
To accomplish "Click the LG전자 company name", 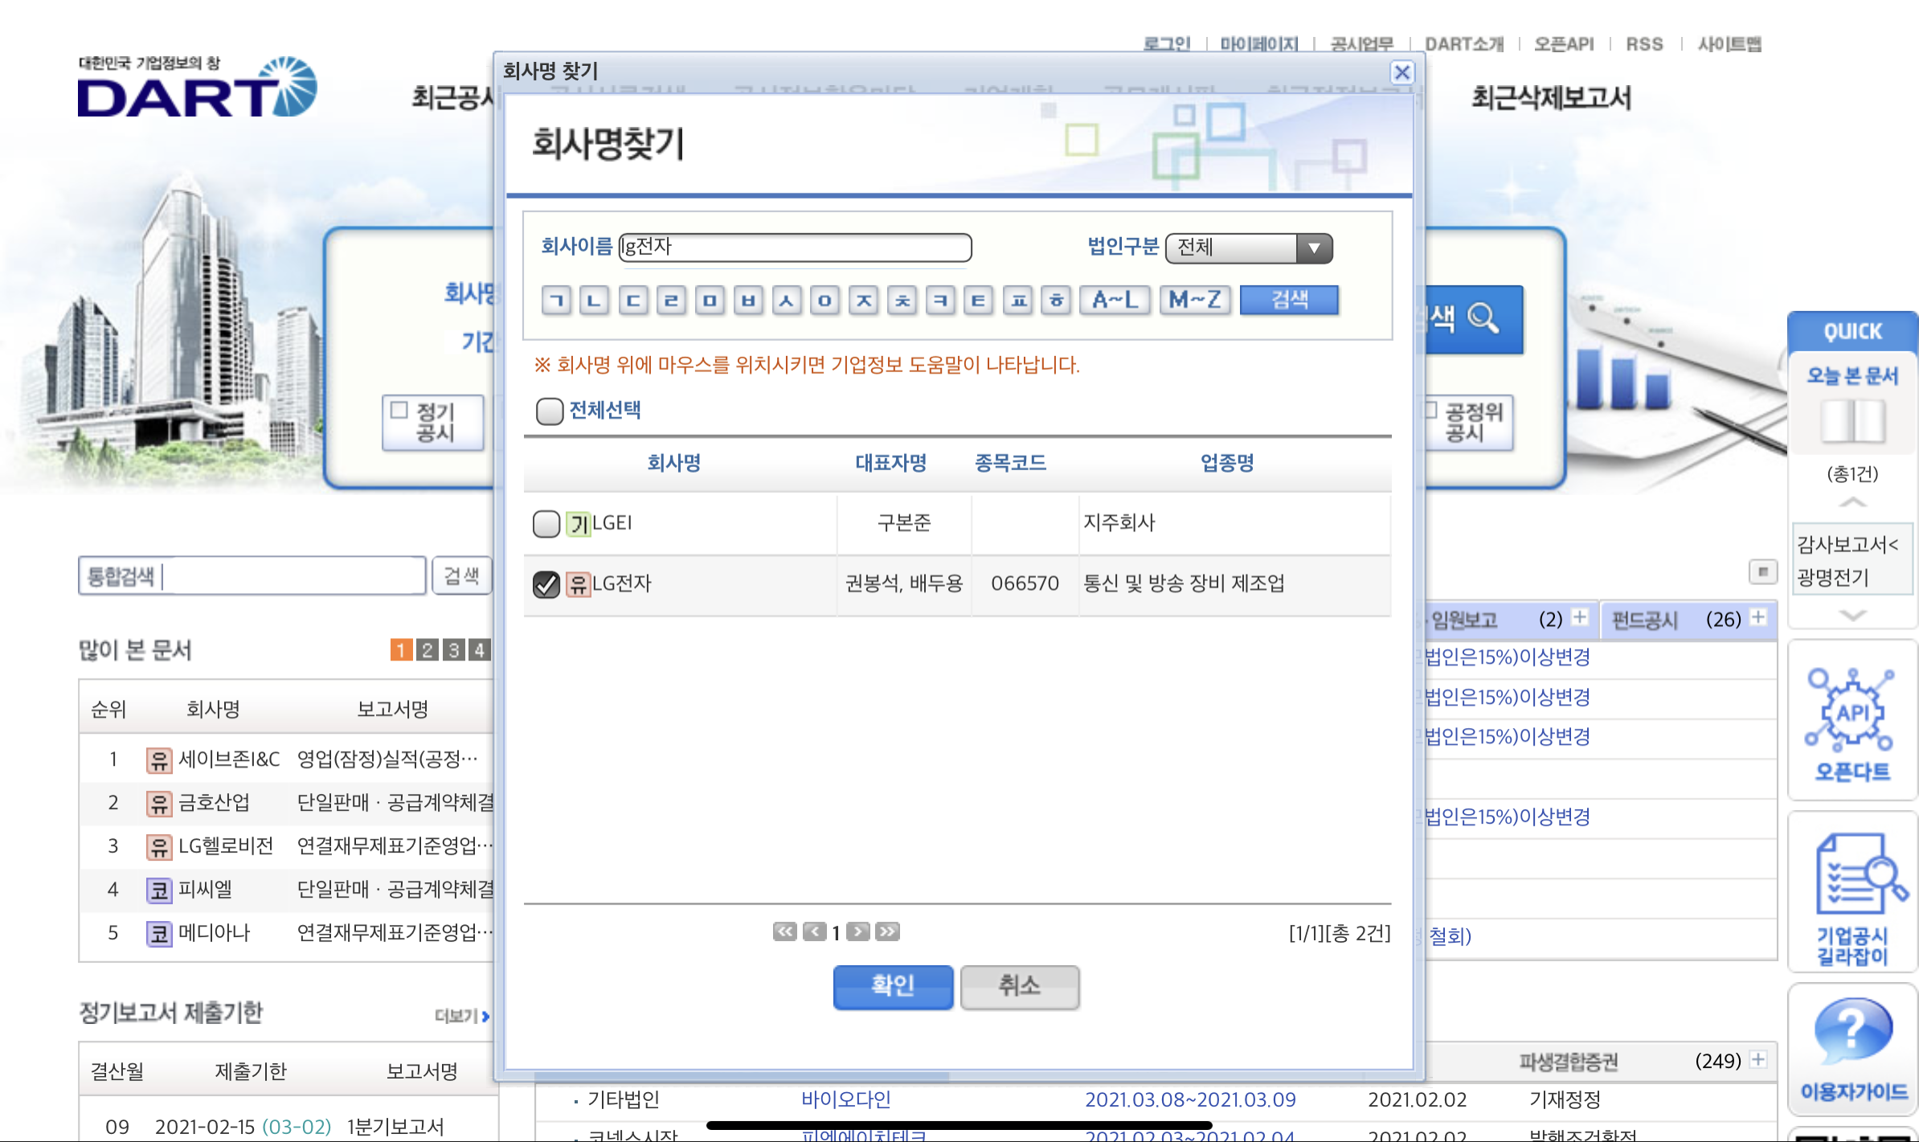I will (x=622, y=583).
